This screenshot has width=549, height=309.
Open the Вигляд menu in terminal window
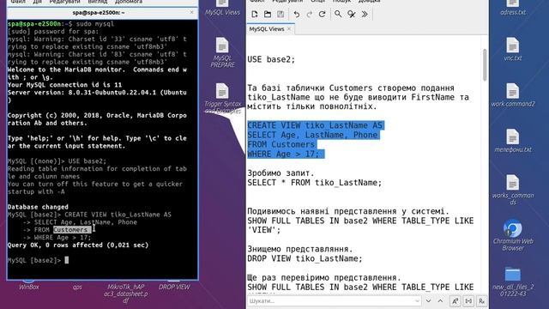click(x=97, y=2)
